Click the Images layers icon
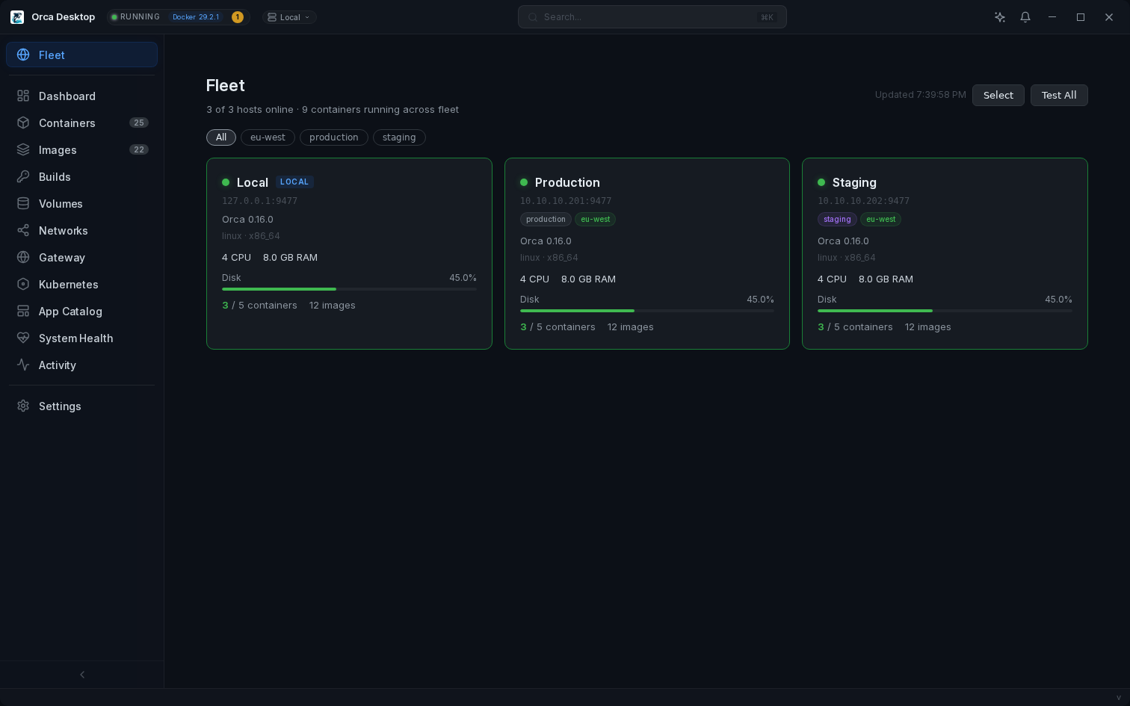 (23, 149)
